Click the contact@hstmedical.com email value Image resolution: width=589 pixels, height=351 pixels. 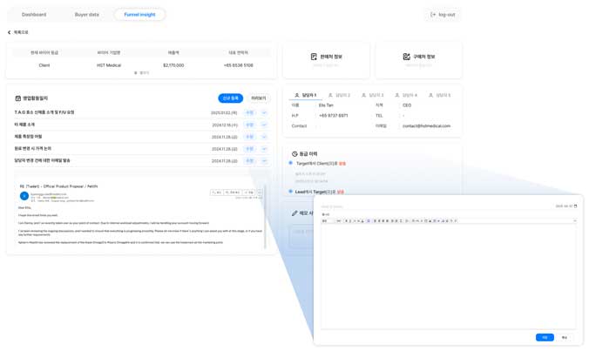426,126
